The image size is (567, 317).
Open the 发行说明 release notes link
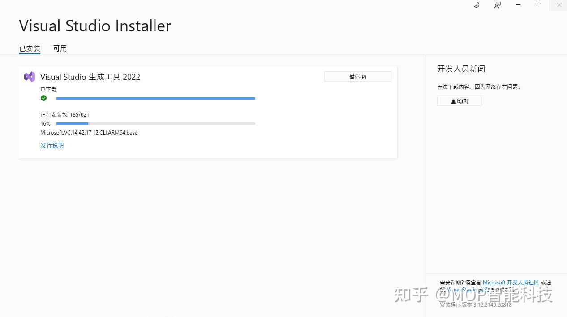click(52, 145)
